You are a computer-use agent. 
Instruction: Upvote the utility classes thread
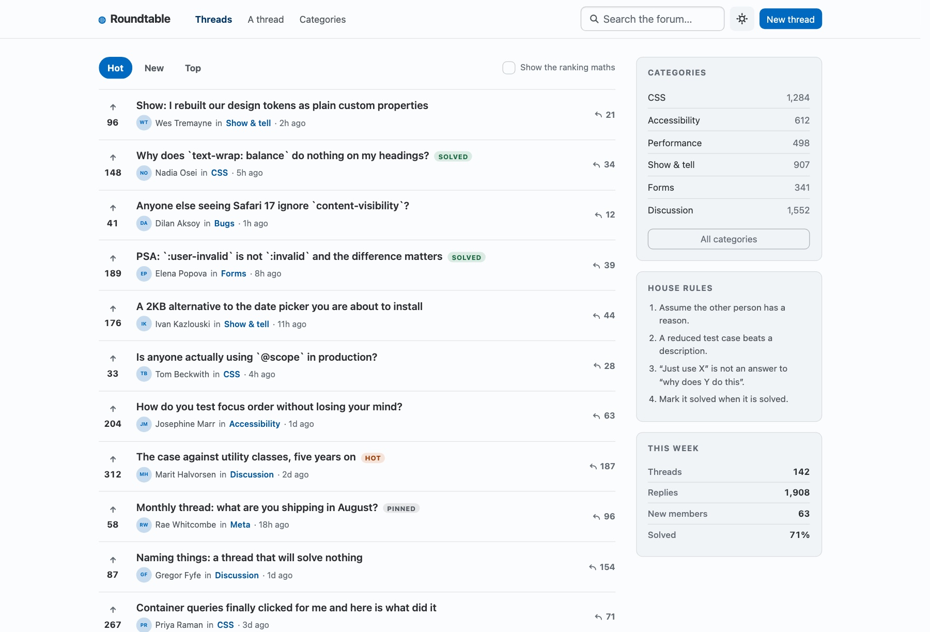(113, 459)
